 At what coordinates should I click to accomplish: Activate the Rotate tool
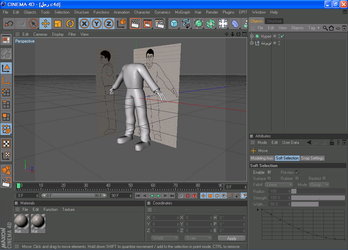(x=70, y=23)
